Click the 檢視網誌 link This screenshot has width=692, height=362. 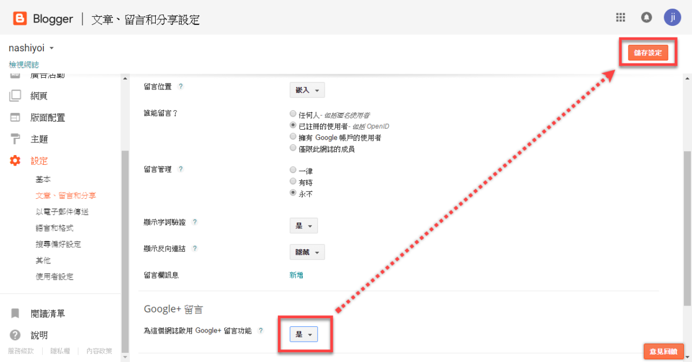point(24,65)
